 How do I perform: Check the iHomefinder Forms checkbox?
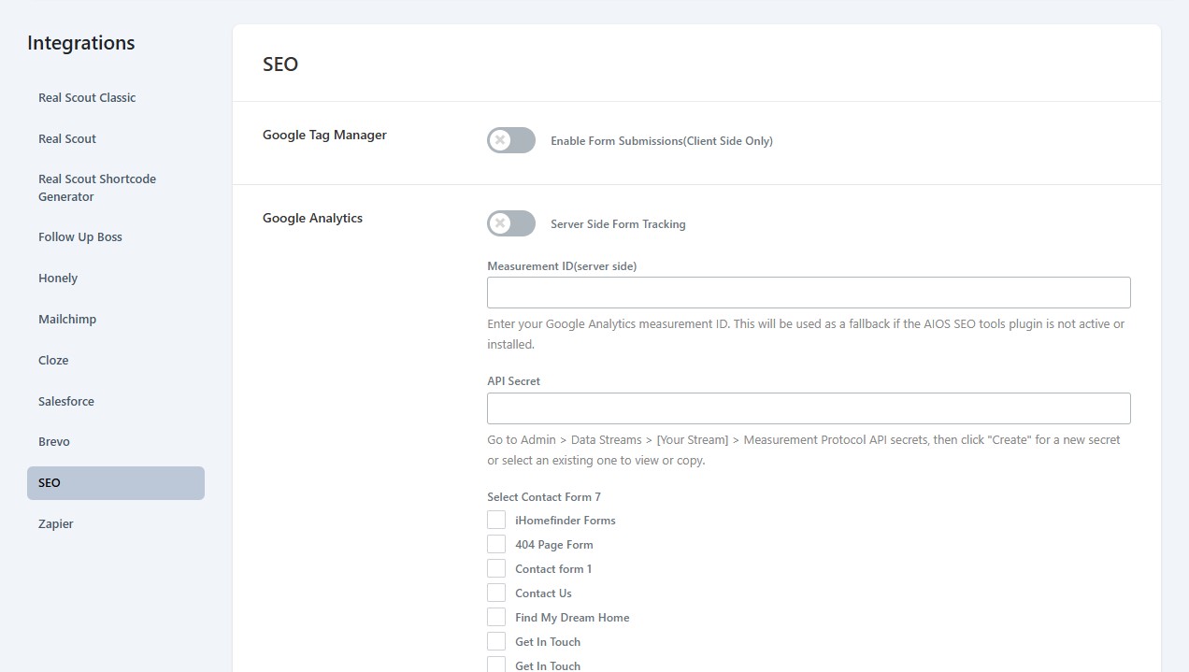pos(496,520)
